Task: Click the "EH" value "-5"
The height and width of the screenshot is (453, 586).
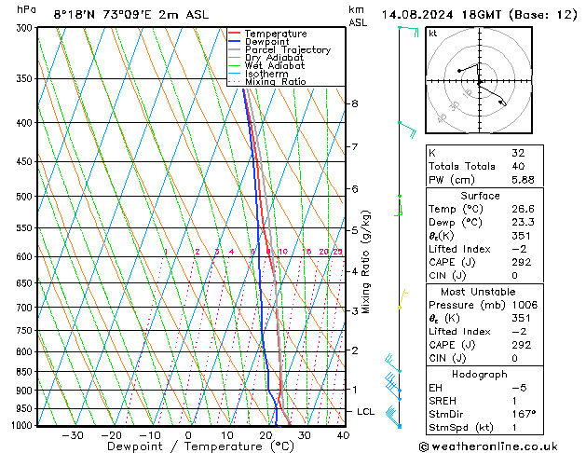Action: point(519,388)
